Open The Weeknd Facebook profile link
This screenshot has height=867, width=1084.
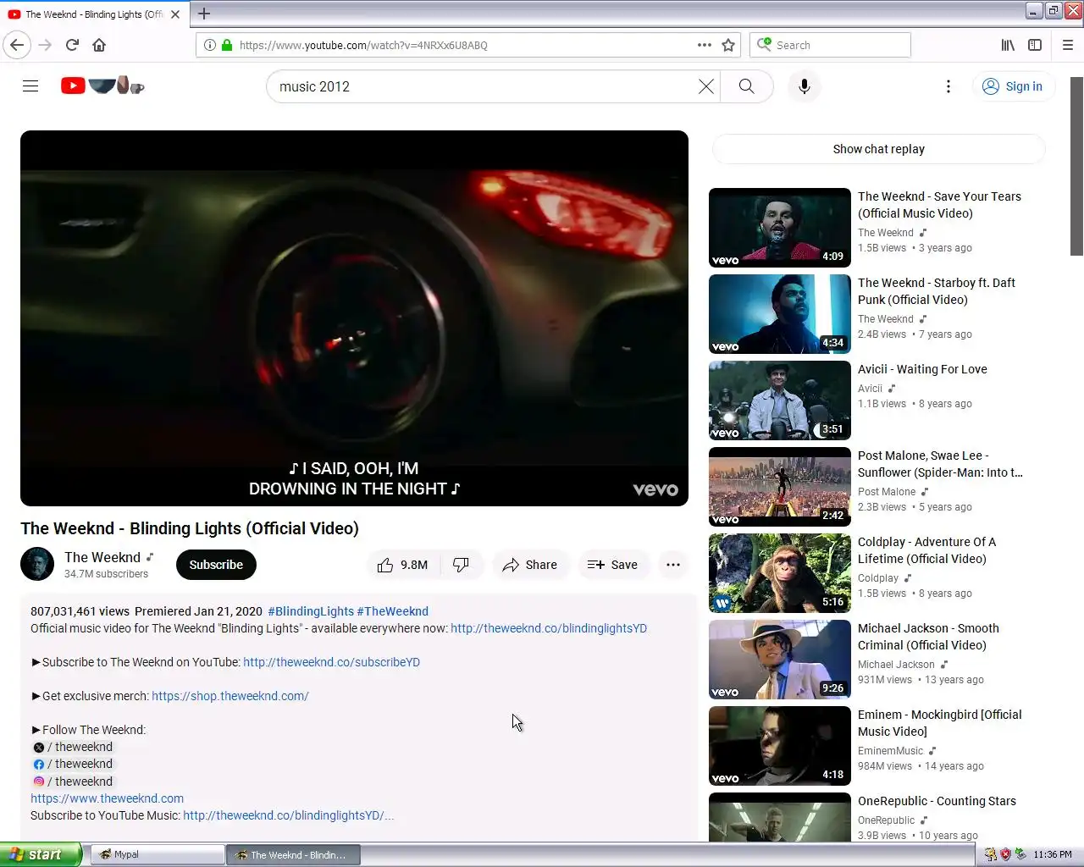[73, 764]
